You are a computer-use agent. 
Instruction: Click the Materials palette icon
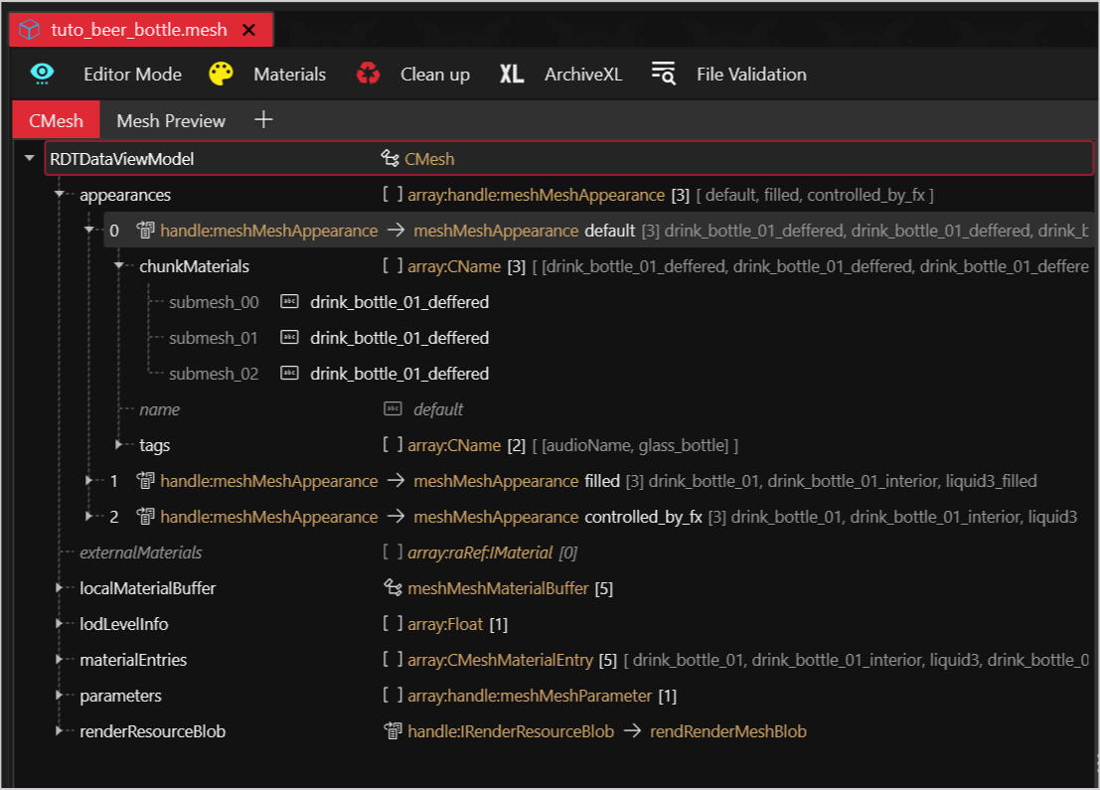pos(221,75)
